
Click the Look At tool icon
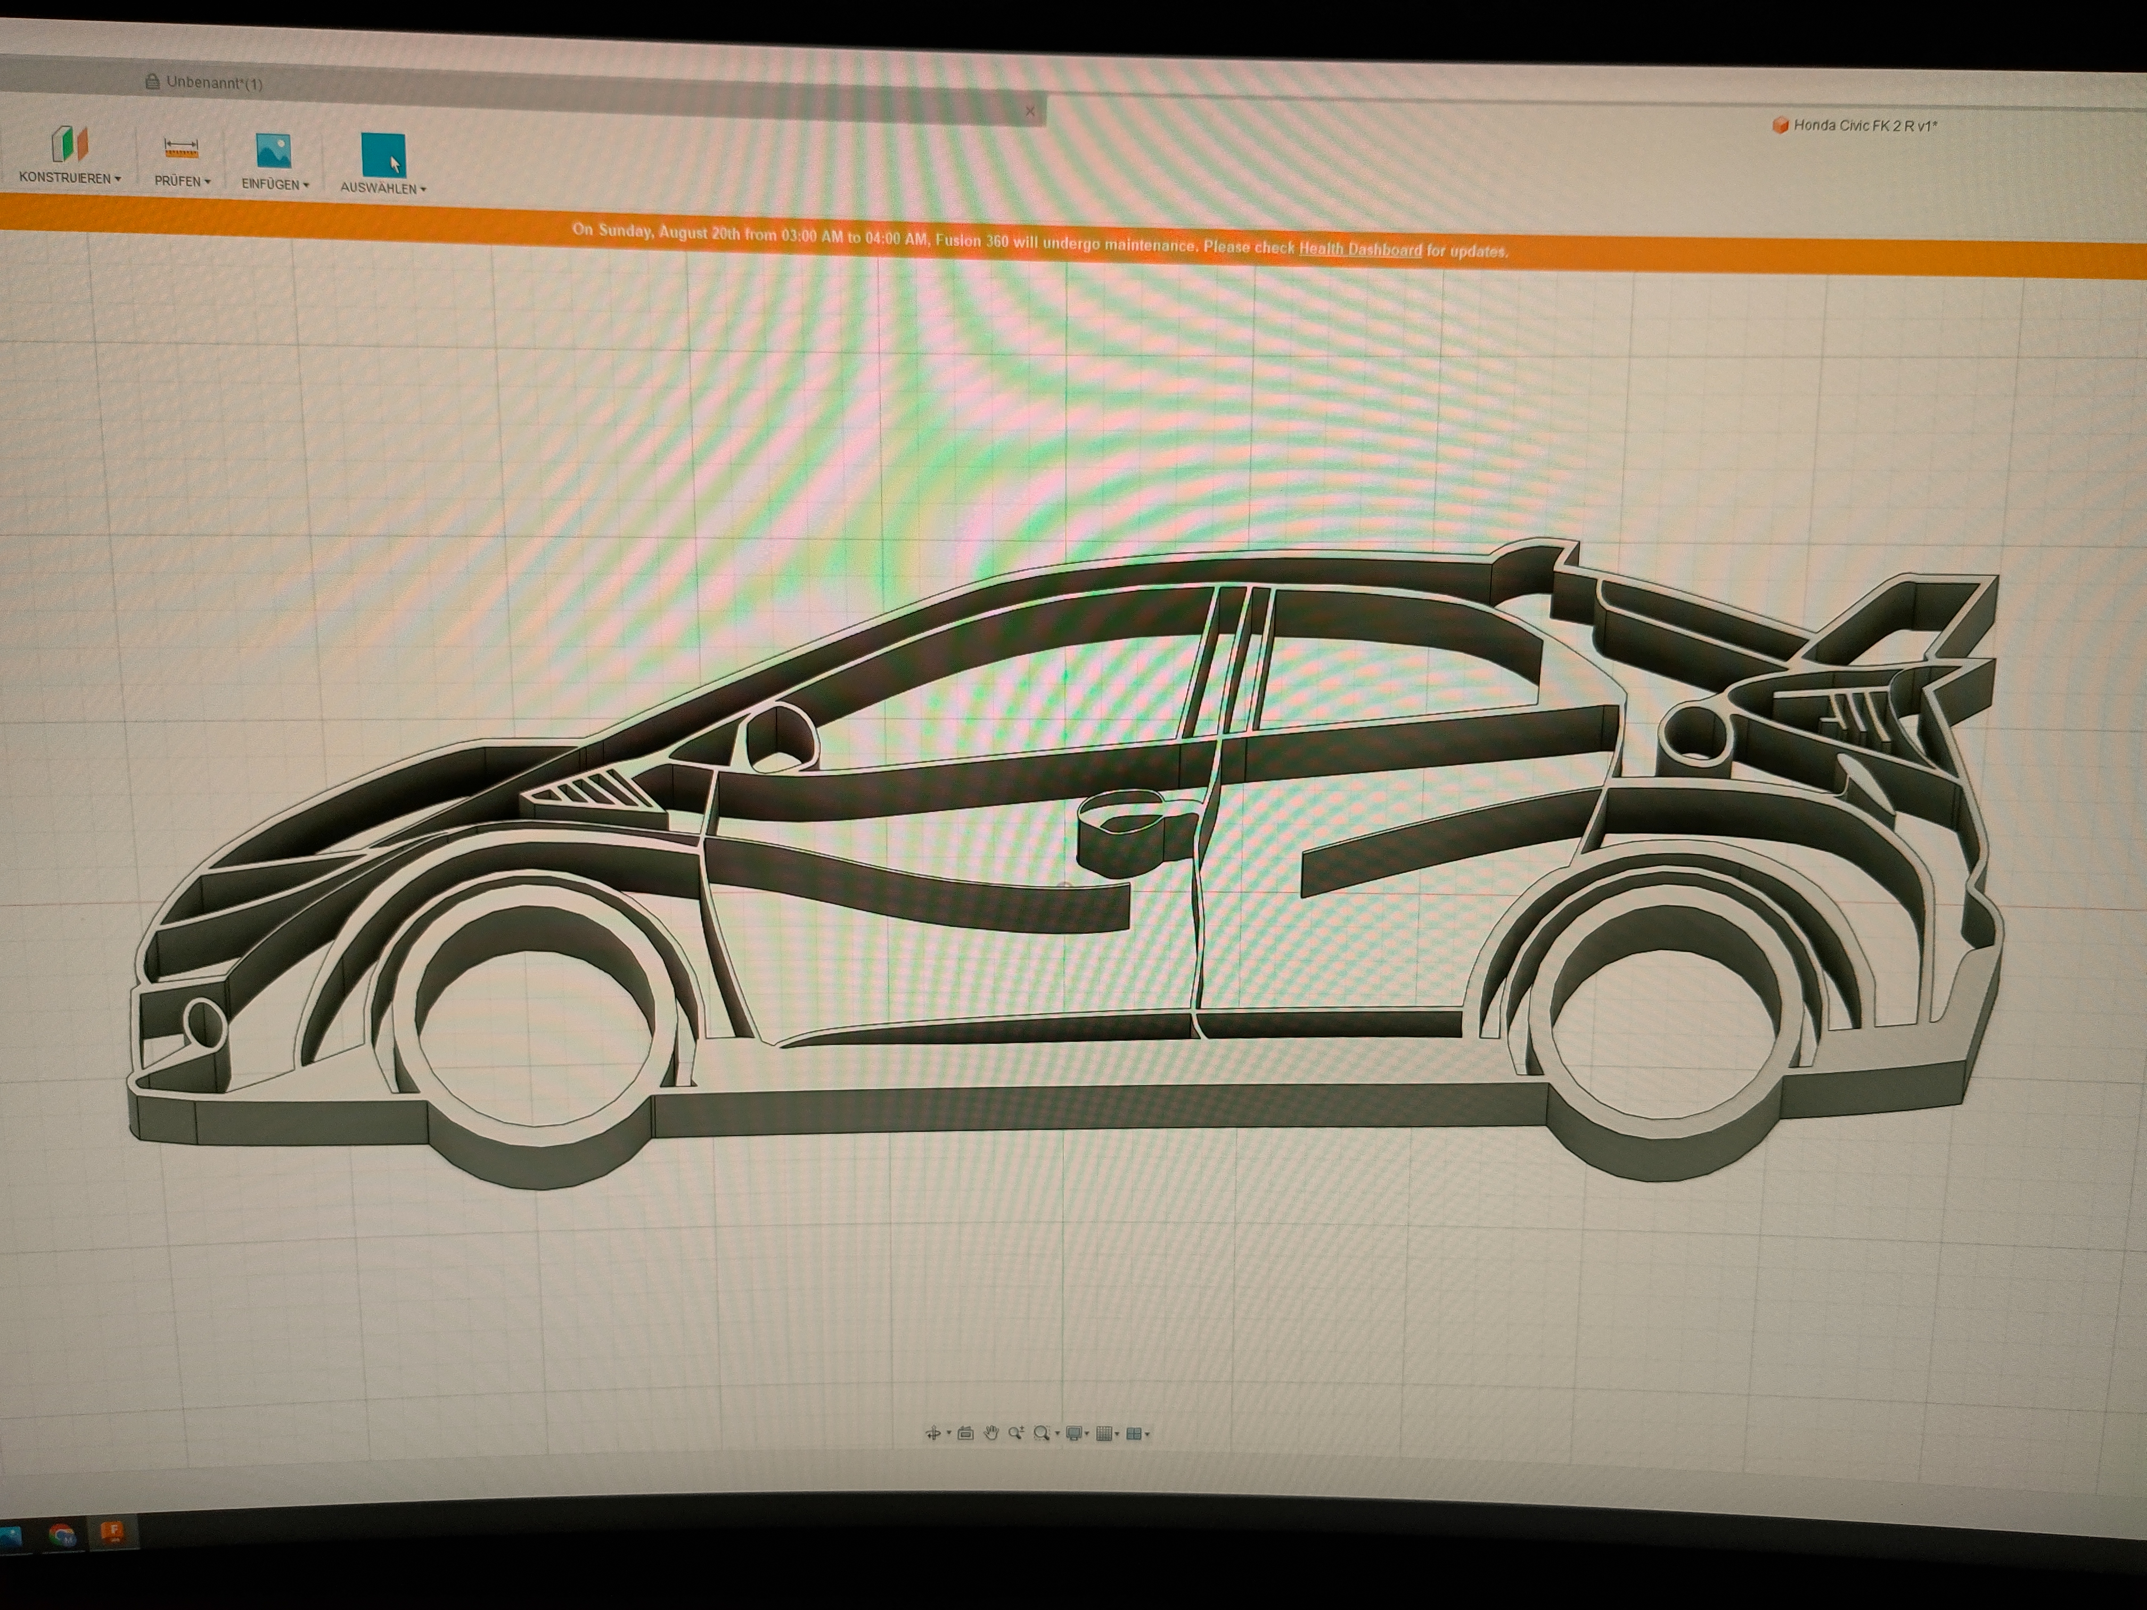[x=966, y=1433]
